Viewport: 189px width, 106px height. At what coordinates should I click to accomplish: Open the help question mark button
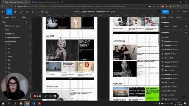184,96
